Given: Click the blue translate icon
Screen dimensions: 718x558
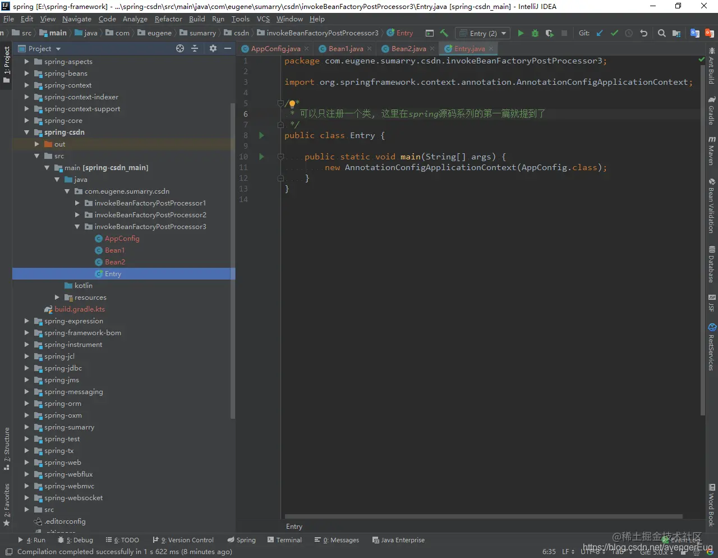Looking at the screenshot, I should 695,33.
